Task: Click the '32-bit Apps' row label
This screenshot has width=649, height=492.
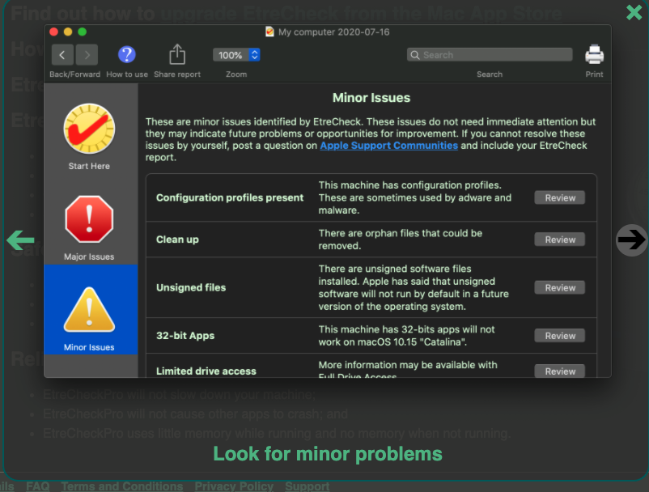Action: coord(185,336)
